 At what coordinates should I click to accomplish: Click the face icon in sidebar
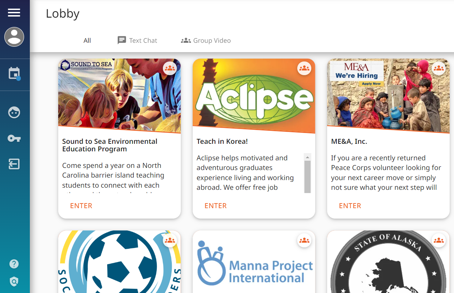14,113
